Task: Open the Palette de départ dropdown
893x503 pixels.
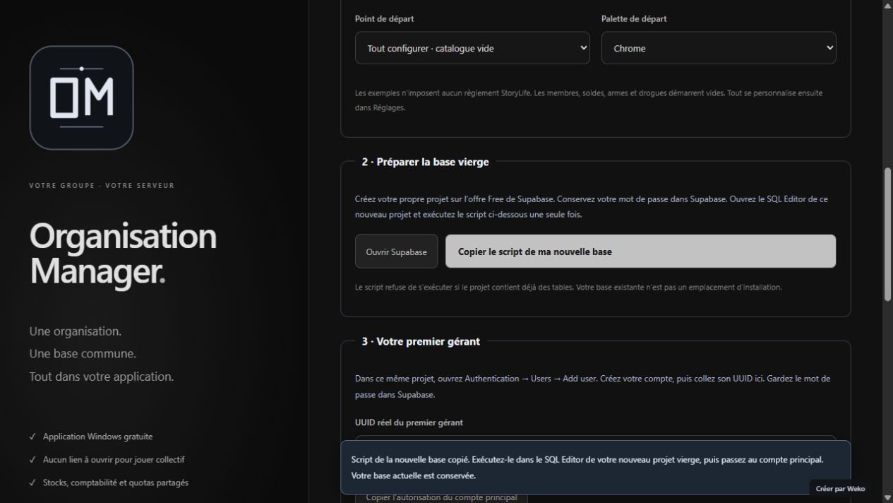Action: [x=719, y=48]
